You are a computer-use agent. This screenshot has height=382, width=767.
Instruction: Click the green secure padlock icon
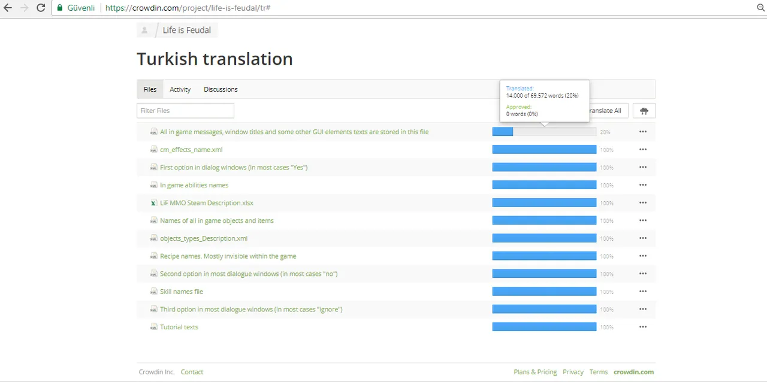pyautogui.click(x=60, y=8)
